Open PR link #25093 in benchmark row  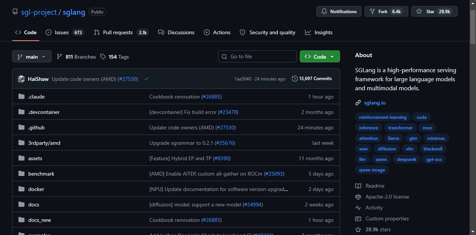point(274,174)
